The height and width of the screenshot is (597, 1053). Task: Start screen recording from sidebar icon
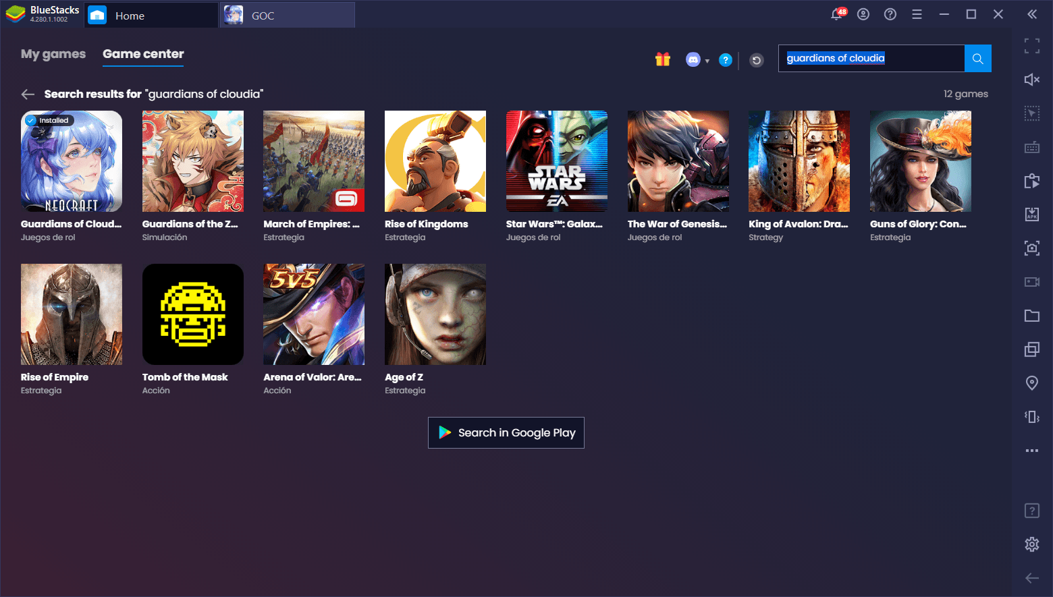1032,282
